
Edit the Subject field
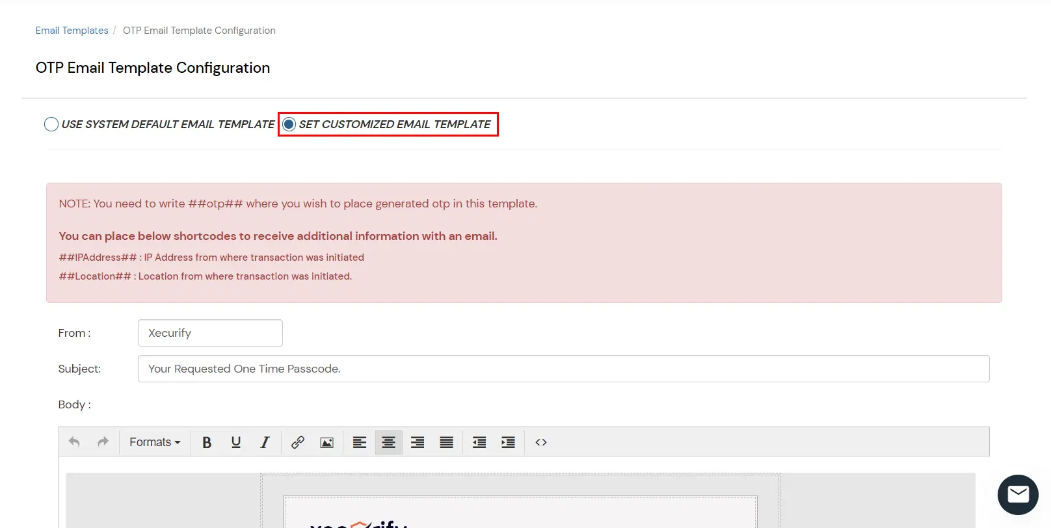pos(563,369)
